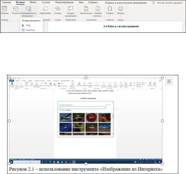Open the Макет tab
Image resolution: width=186 pixels, height=174 pixels.
(33, 2)
